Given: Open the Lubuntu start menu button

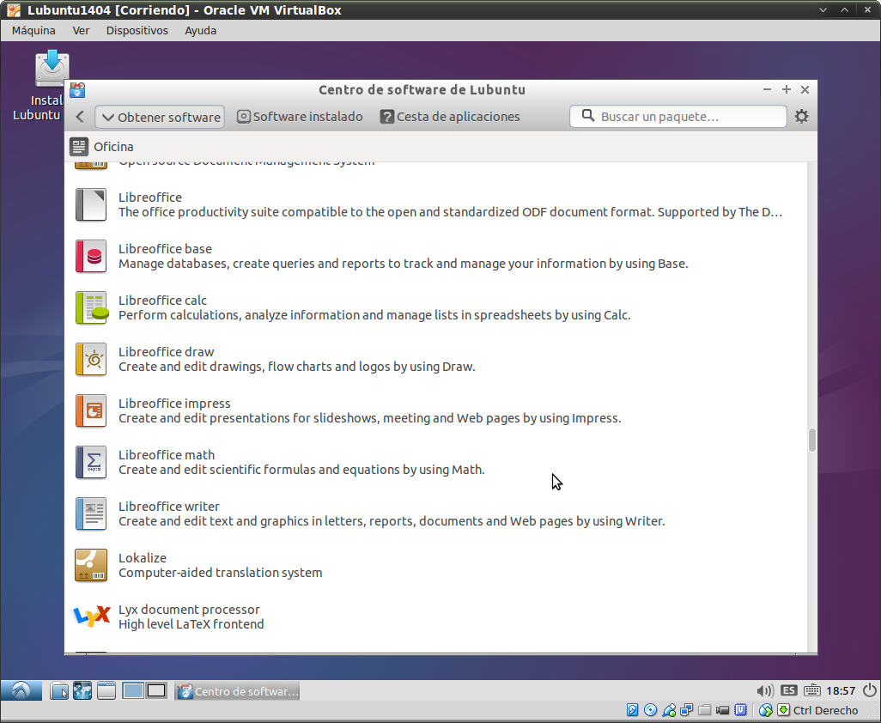Looking at the screenshot, I should pos(21,690).
